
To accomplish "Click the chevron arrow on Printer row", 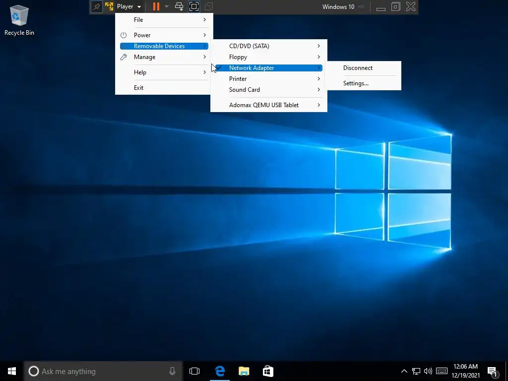I will click(x=319, y=79).
